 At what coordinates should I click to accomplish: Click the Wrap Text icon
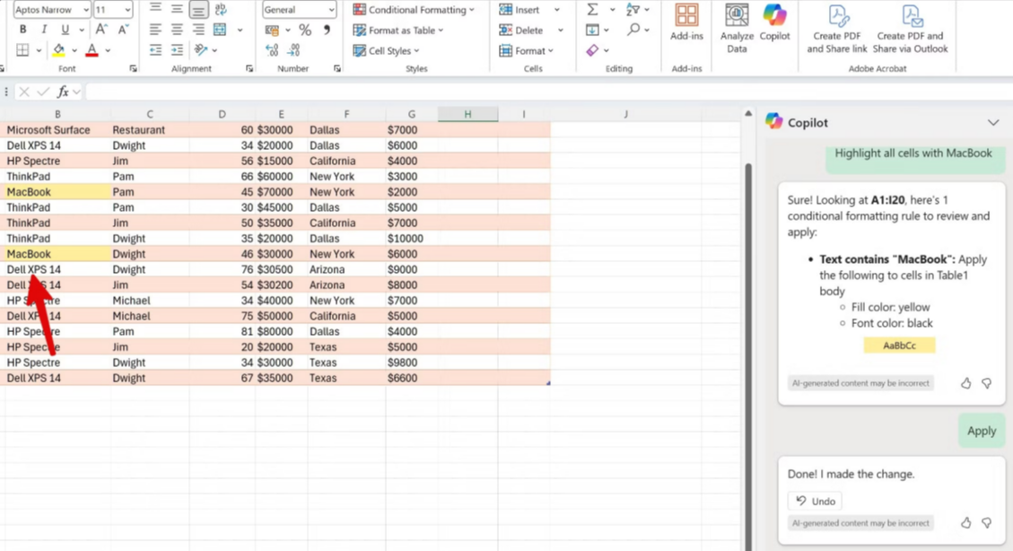click(221, 10)
